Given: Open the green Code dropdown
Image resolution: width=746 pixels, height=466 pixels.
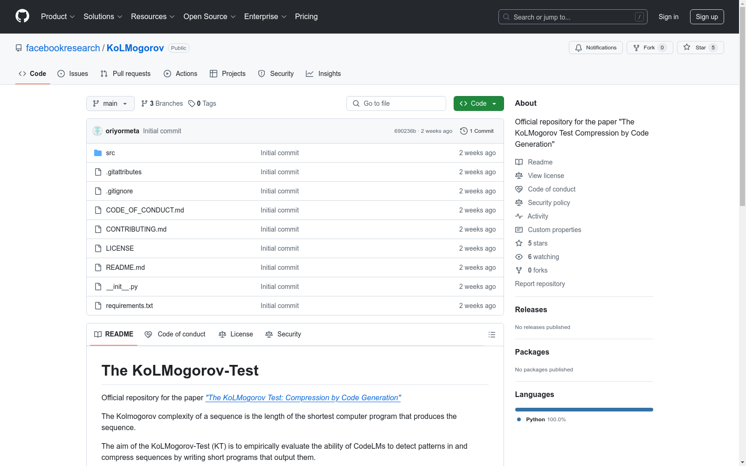Looking at the screenshot, I should (x=478, y=103).
